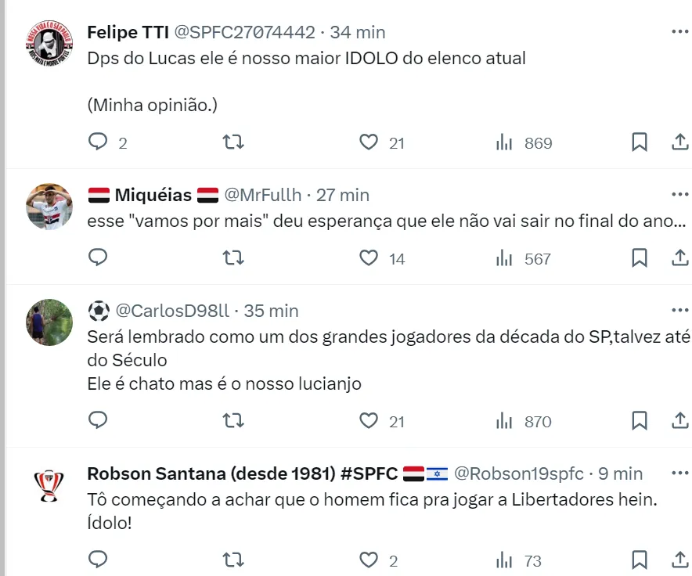Reply to the @CarlosD98ll tweet

(x=98, y=421)
